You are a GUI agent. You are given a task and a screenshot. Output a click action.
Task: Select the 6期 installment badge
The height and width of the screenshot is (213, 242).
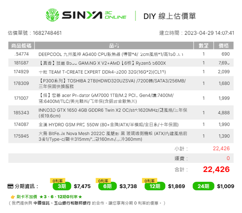[108, 186]
